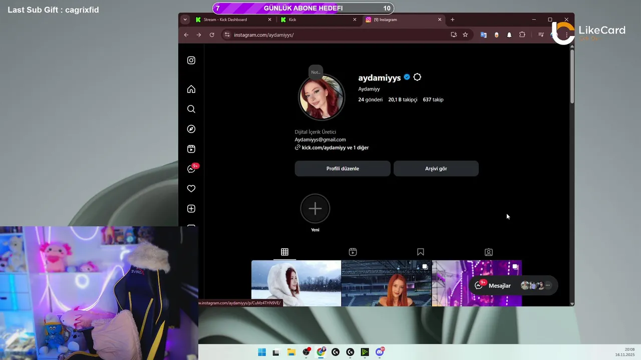Viewport: 641px width, 360px height.
Task: Close the Instagram browser tab
Action: click(440, 19)
